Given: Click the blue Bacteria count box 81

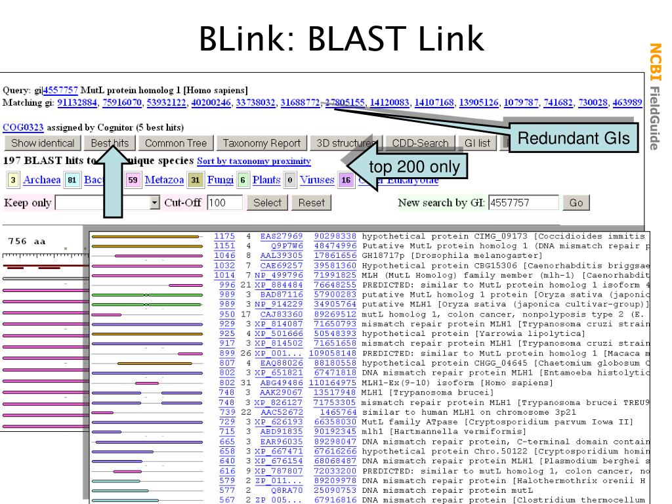Looking at the screenshot, I should (x=72, y=180).
